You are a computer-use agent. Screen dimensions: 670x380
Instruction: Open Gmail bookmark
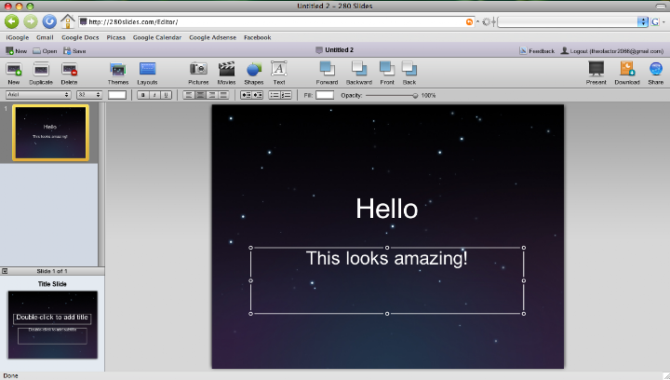[45, 37]
